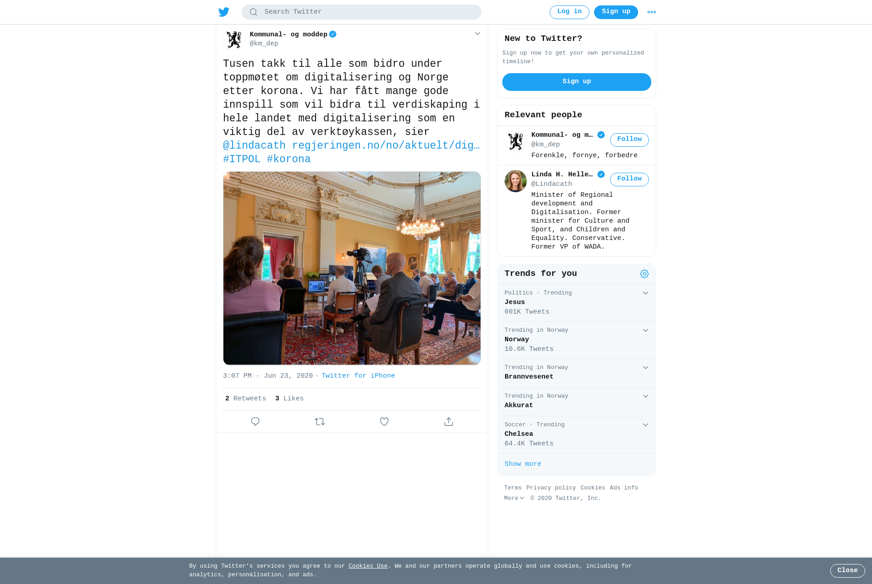Click the Log in button
The image size is (872, 584).
click(x=570, y=12)
